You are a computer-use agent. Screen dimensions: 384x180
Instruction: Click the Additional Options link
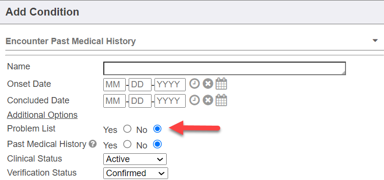(x=42, y=115)
